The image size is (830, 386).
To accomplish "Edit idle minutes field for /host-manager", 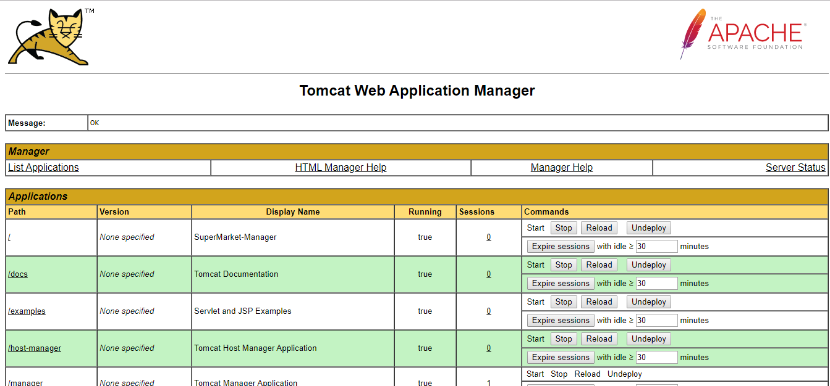I will click(657, 358).
